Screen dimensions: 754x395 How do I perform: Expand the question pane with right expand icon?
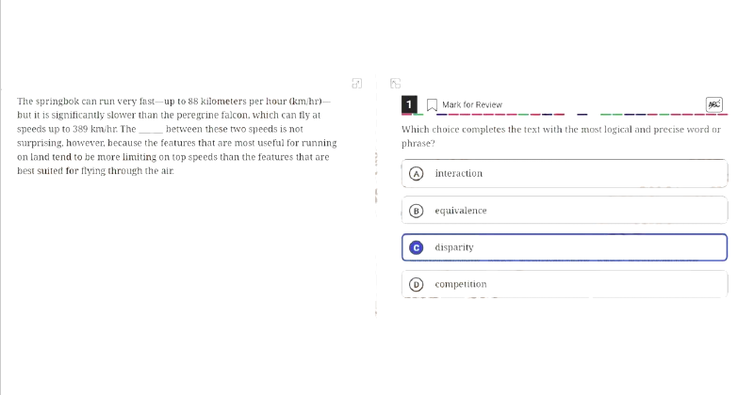tap(395, 84)
